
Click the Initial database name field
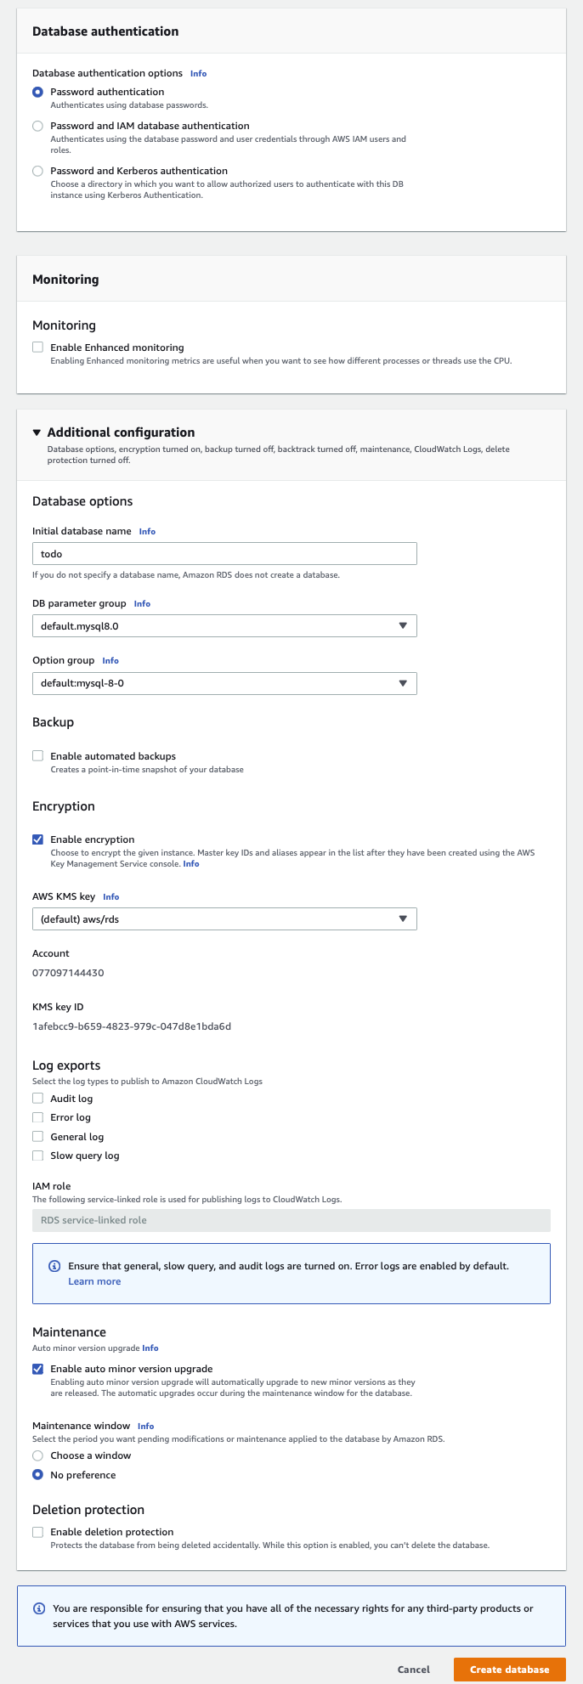pos(224,554)
